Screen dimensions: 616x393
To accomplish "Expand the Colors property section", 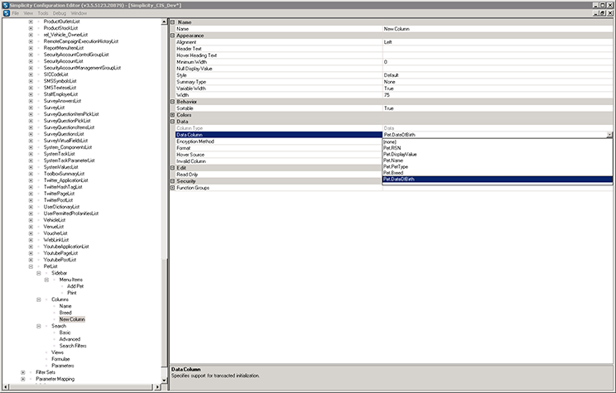I will (x=172, y=115).
